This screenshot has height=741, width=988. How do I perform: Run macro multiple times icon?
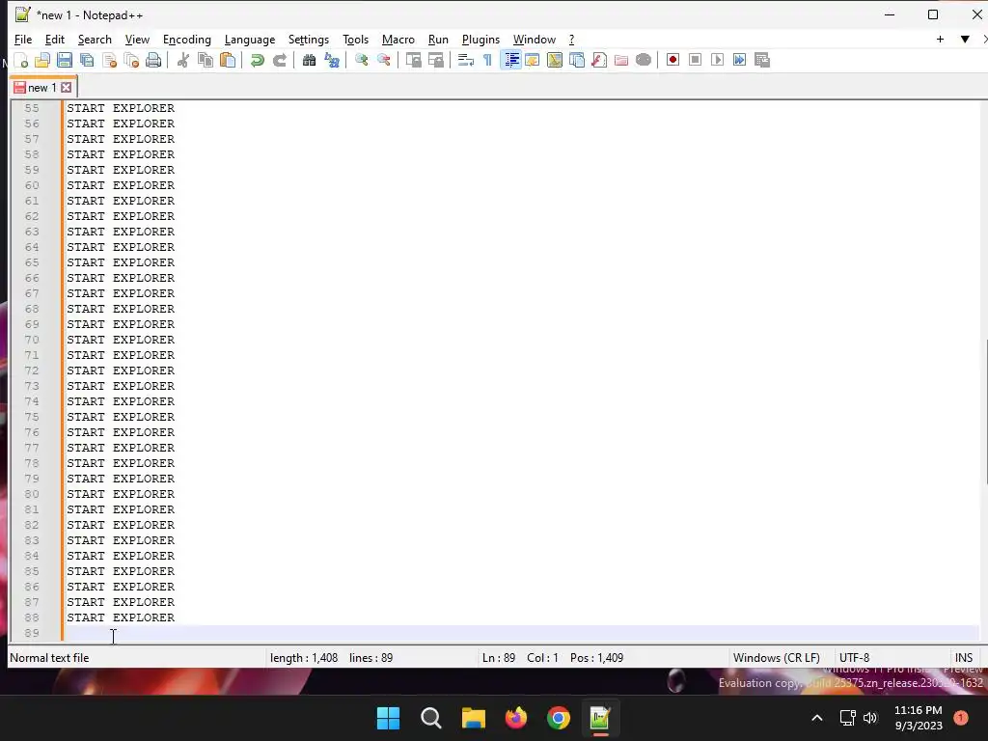740,60
